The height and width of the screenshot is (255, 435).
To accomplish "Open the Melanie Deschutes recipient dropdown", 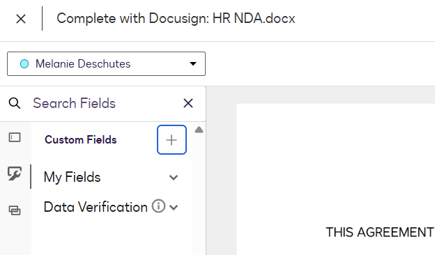I will coord(106,64).
